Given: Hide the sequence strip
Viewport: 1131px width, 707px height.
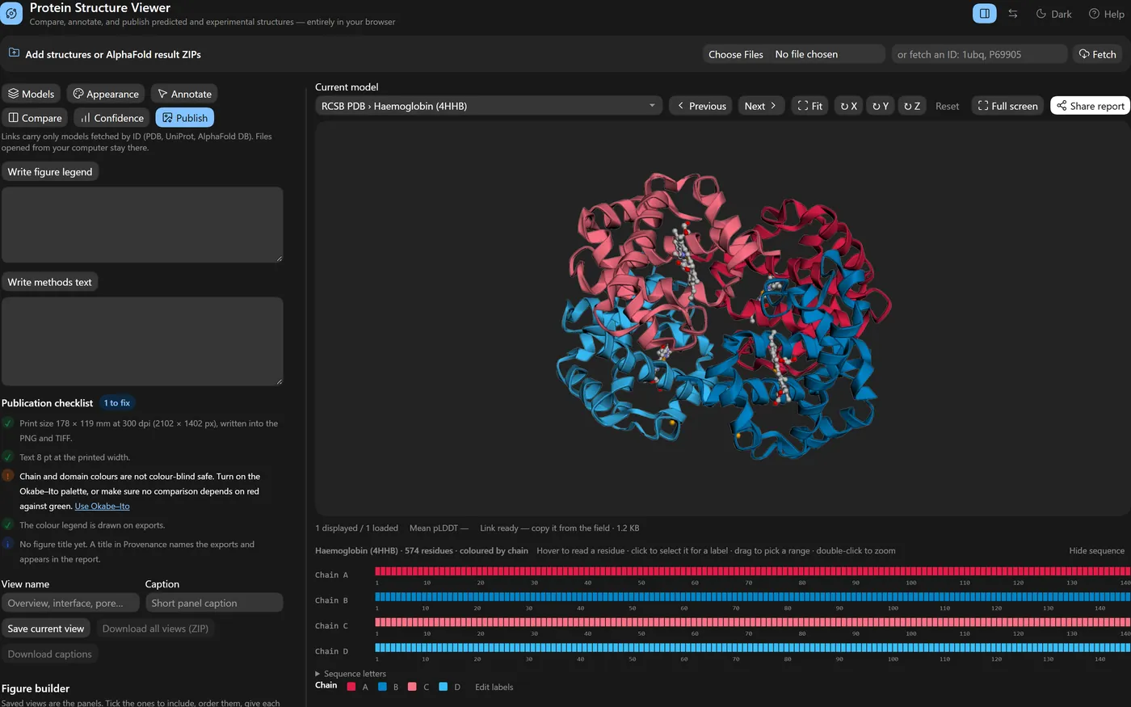Looking at the screenshot, I should point(1096,551).
